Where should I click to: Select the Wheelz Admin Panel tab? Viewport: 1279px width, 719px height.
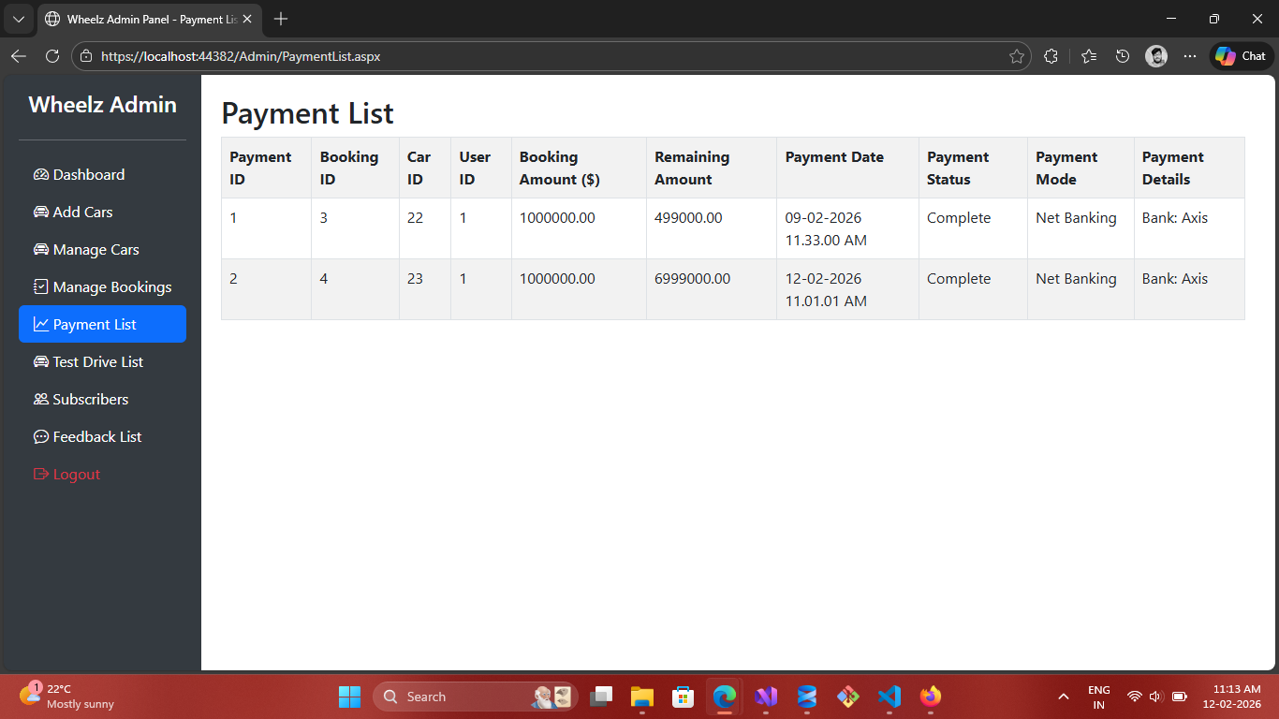click(140, 19)
